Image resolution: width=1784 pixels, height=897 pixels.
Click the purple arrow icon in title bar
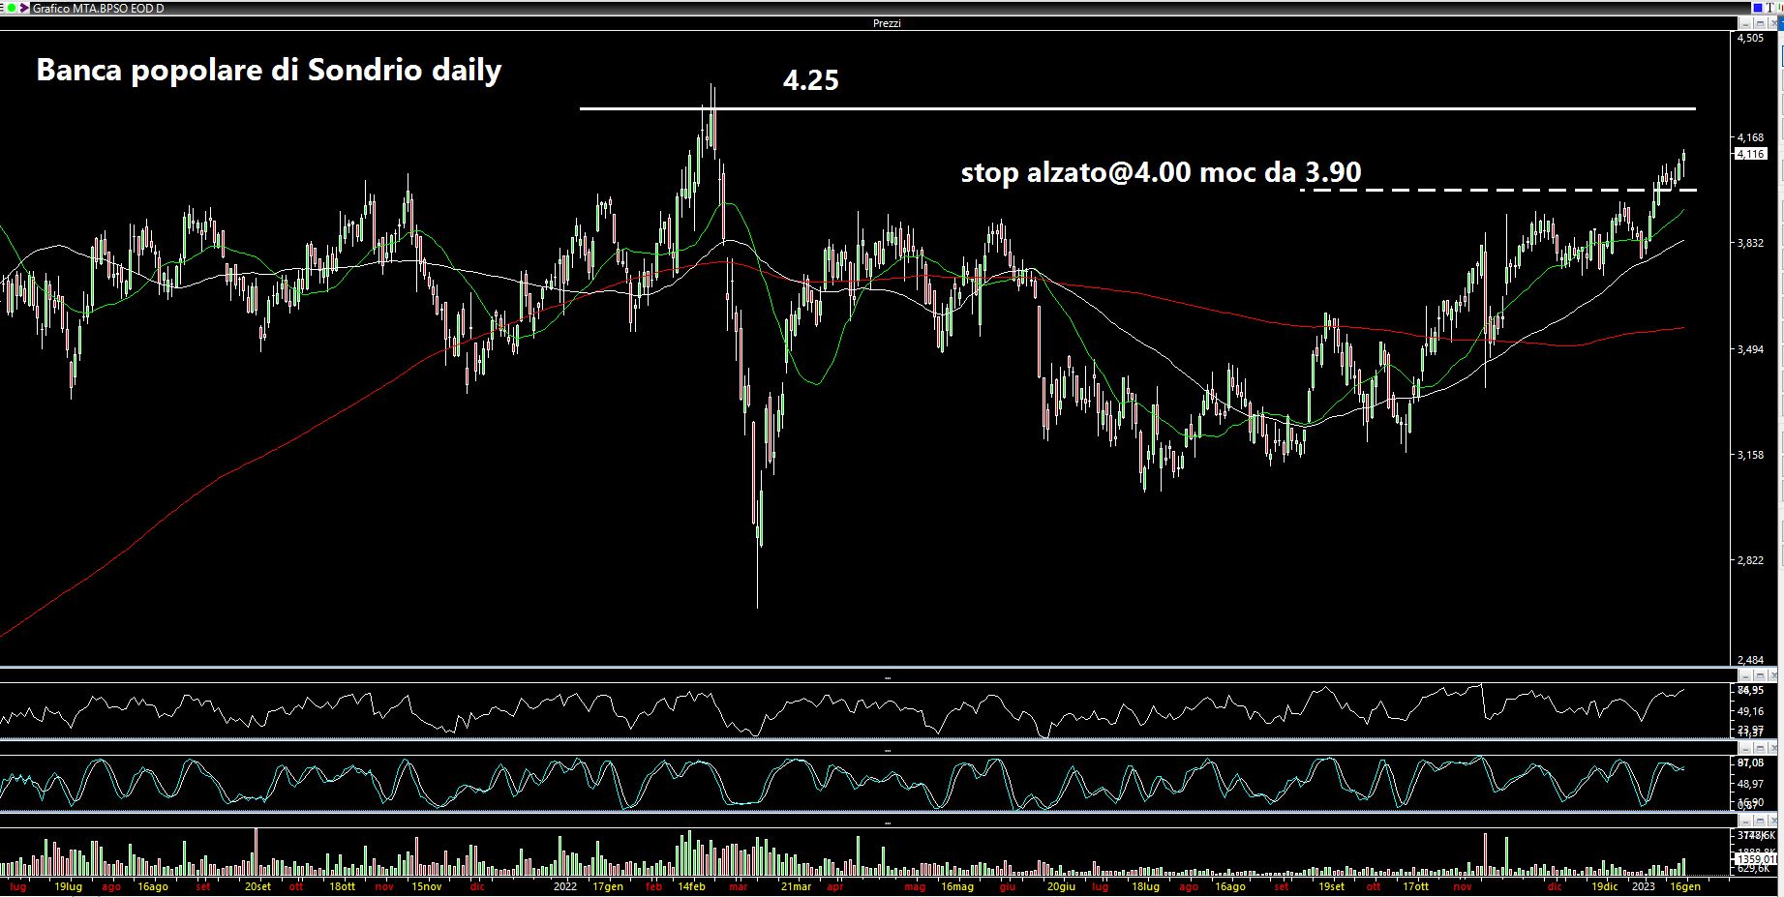[24, 8]
